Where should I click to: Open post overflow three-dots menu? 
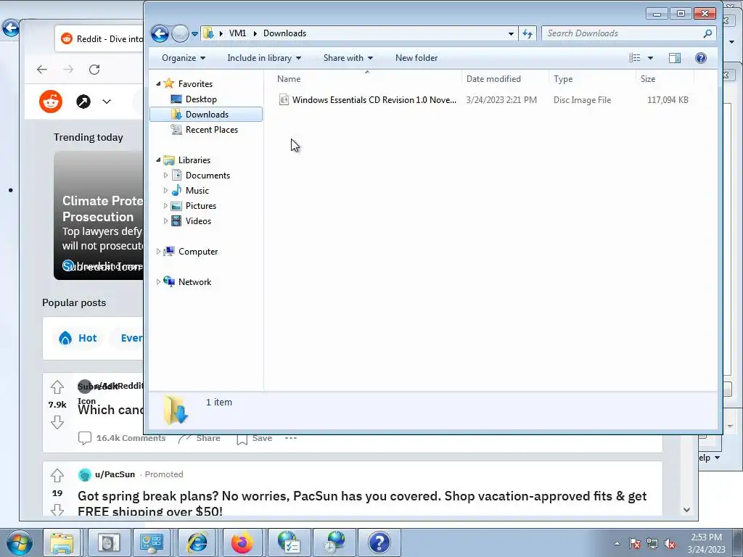(x=291, y=438)
